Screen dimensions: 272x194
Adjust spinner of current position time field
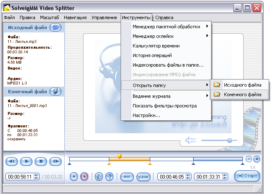pos(36,177)
